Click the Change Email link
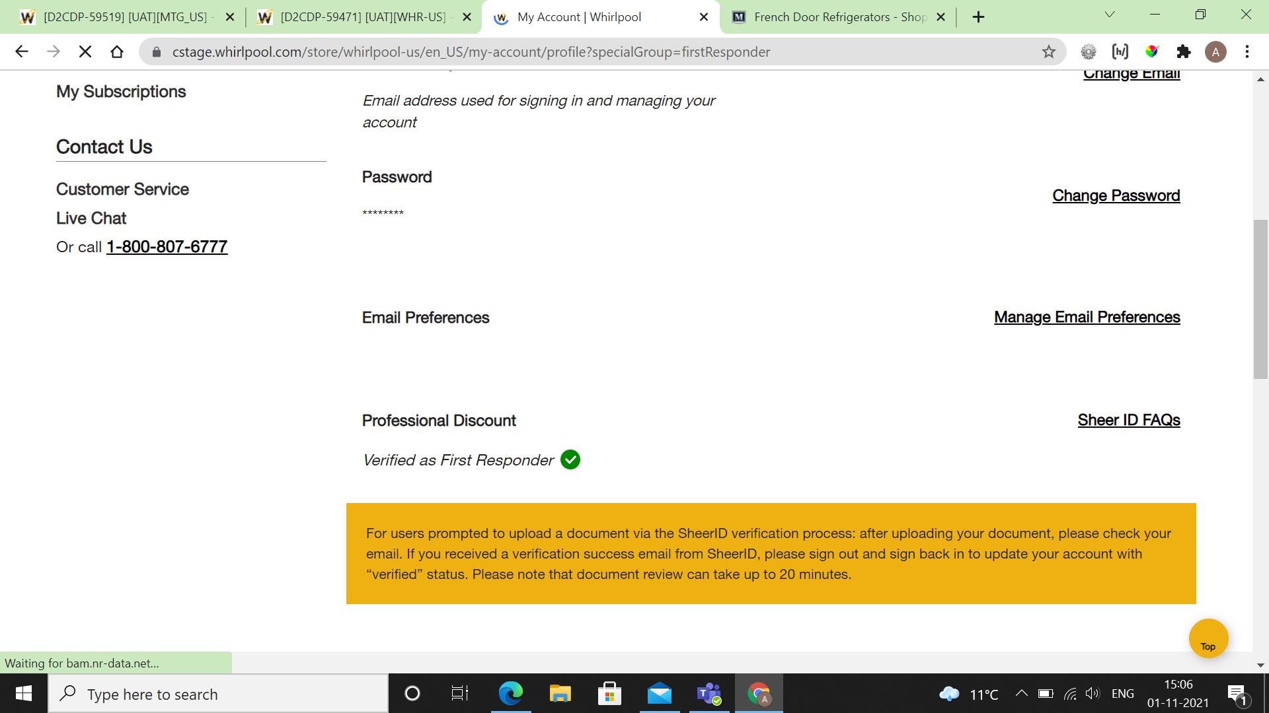 1132,73
